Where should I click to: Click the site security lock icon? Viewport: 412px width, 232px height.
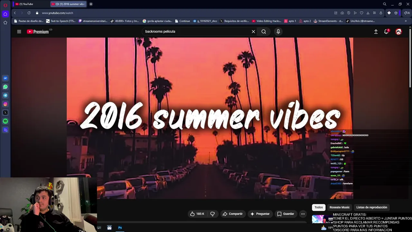(37, 13)
